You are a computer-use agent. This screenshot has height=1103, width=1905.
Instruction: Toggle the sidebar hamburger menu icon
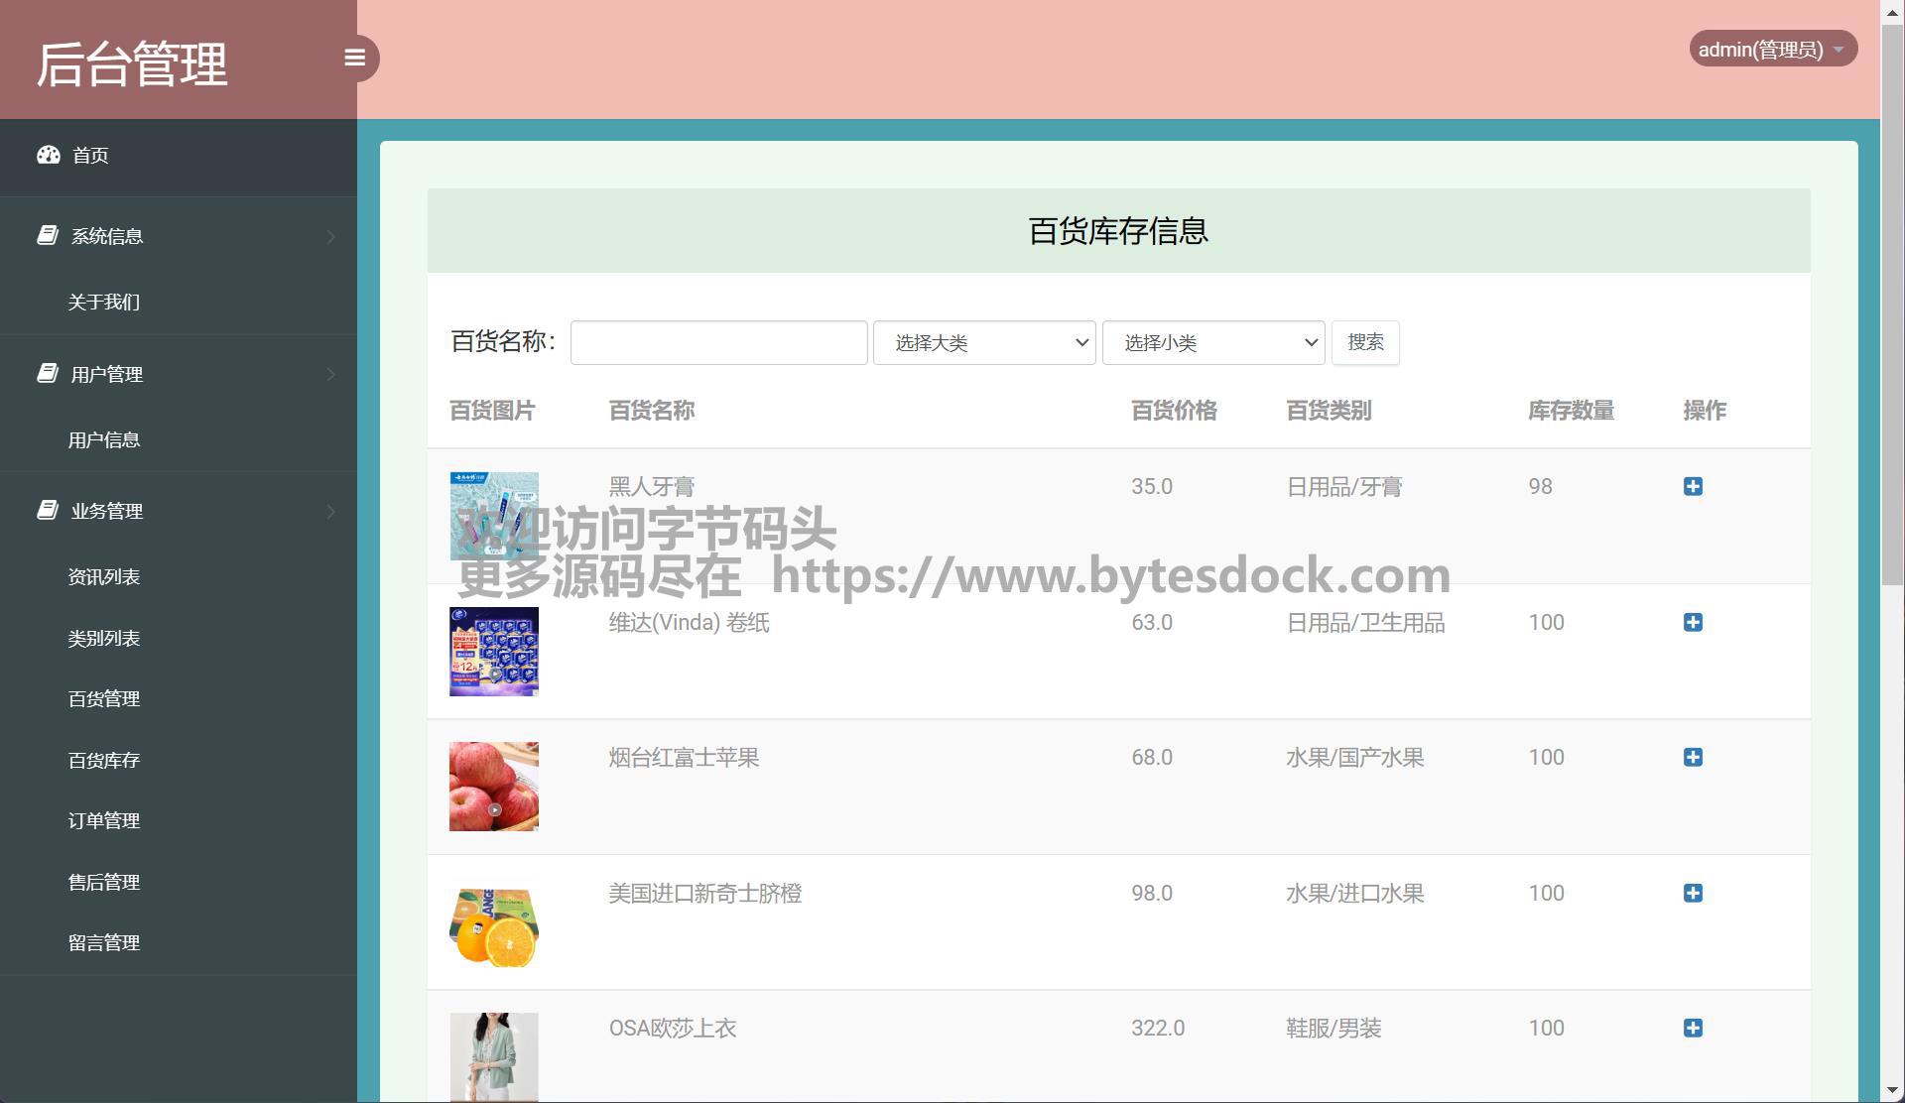(354, 58)
